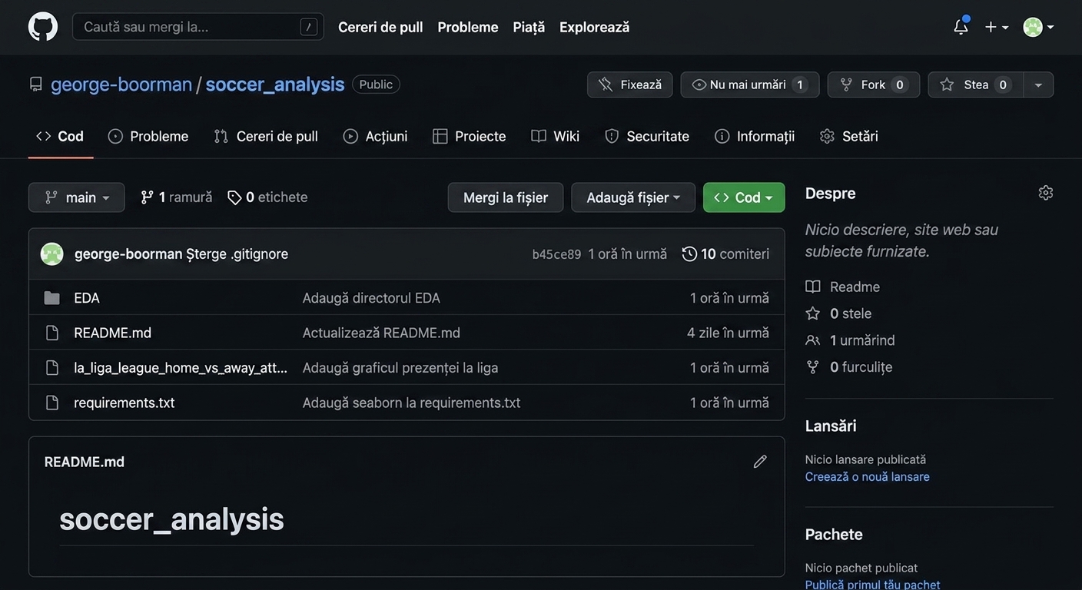Open the soccer_analysis repository link
Viewport: 1082px width, 590px height.
[275, 85]
